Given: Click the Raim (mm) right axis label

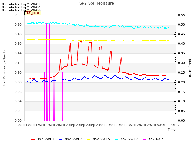Looking at the screenshot, I should click(190, 68).
